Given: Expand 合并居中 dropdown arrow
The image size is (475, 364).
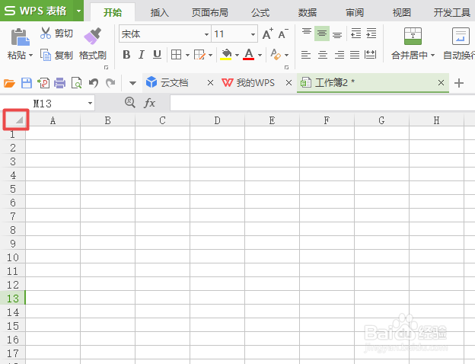Looking at the screenshot, I should point(432,56).
